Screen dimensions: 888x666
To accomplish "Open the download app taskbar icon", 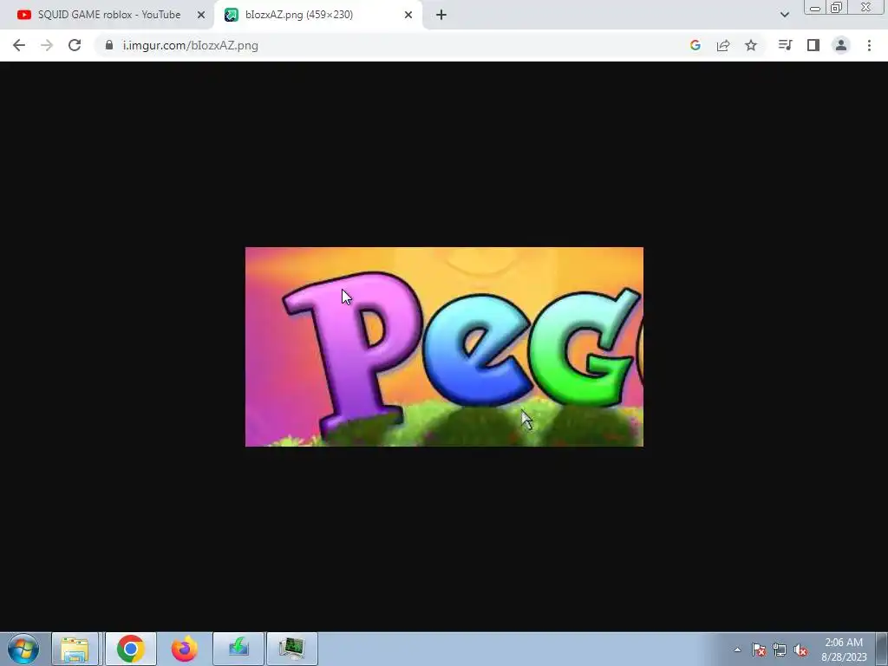I will [x=238, y=649].
